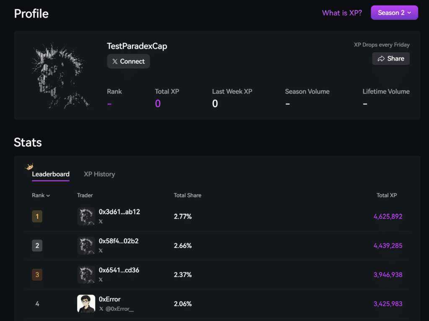Screen dimensions: 429x321
Task: Click the Total XP column header
Action: coord(386,195)
